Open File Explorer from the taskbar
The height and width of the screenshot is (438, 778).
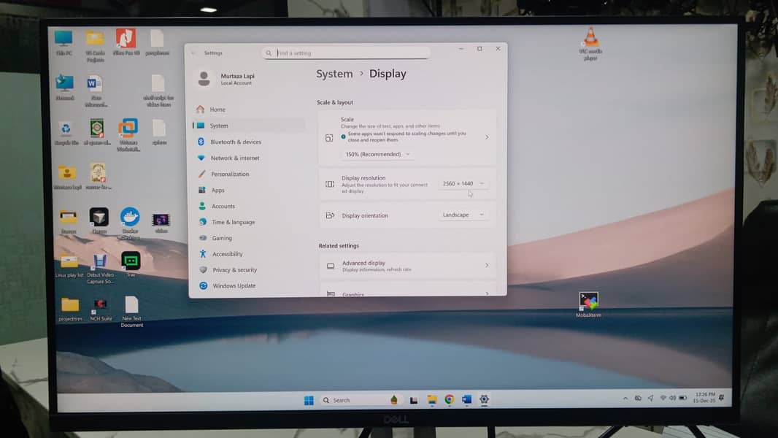click(432, 400)
